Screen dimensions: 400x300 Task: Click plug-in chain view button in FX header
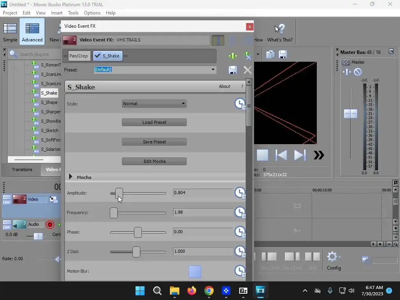(218, 40)
